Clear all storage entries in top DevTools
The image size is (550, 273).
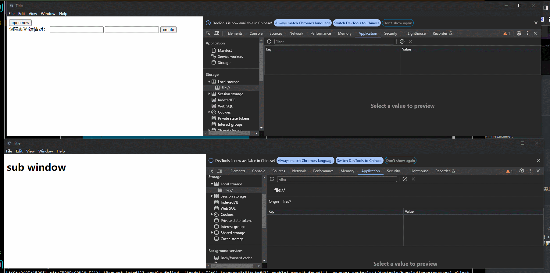tap(402, 41)
